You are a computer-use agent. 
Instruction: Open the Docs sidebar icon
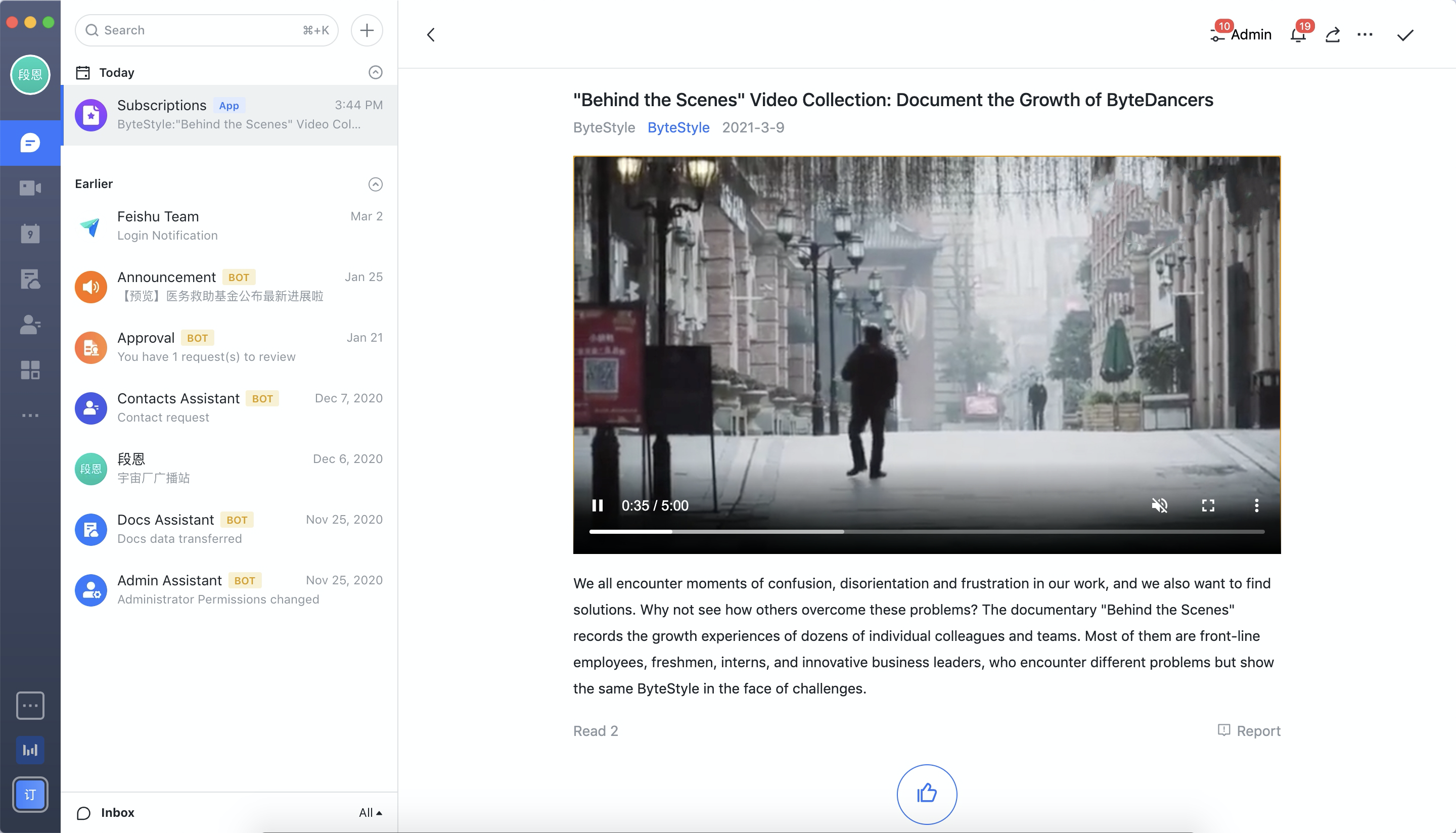point(30,279)
